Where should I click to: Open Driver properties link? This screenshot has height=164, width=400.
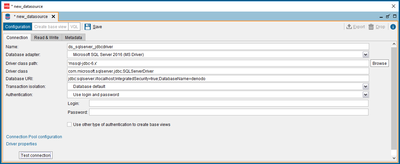click(21, 144)
